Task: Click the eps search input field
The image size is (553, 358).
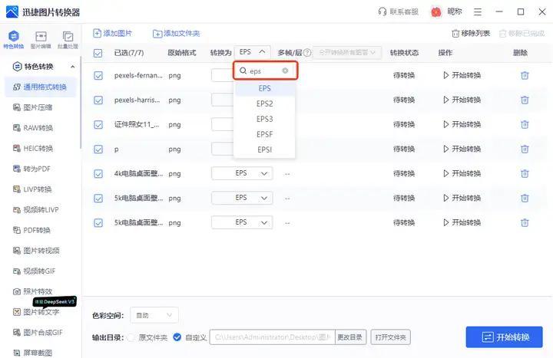Action: [x=262, y=71]
